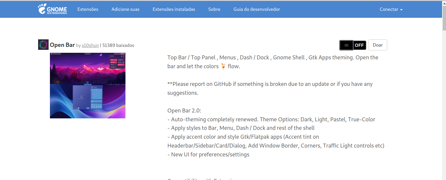The image size is (446, 180).
Task: Visit author x10shun's profile link
Action: click(90, 45)
